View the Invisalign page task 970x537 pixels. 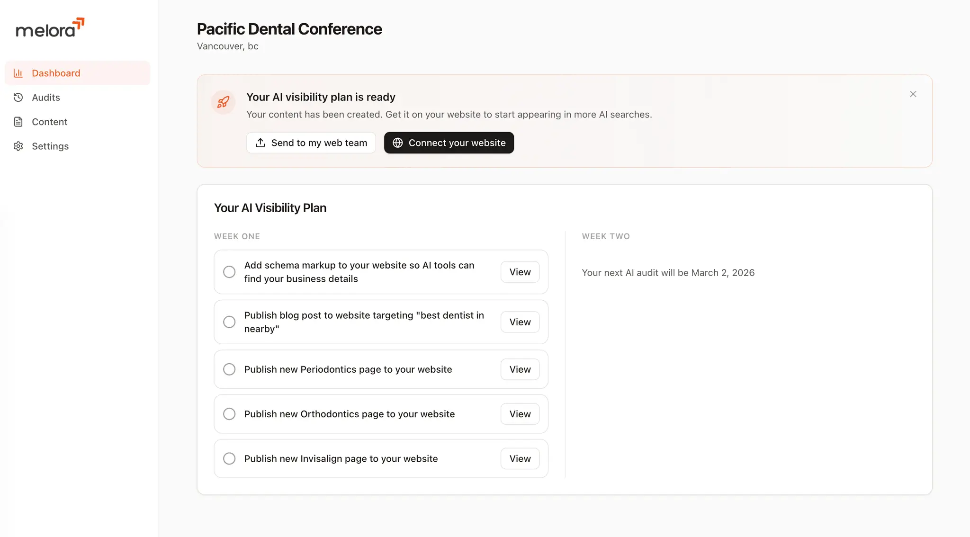[520, 458]
